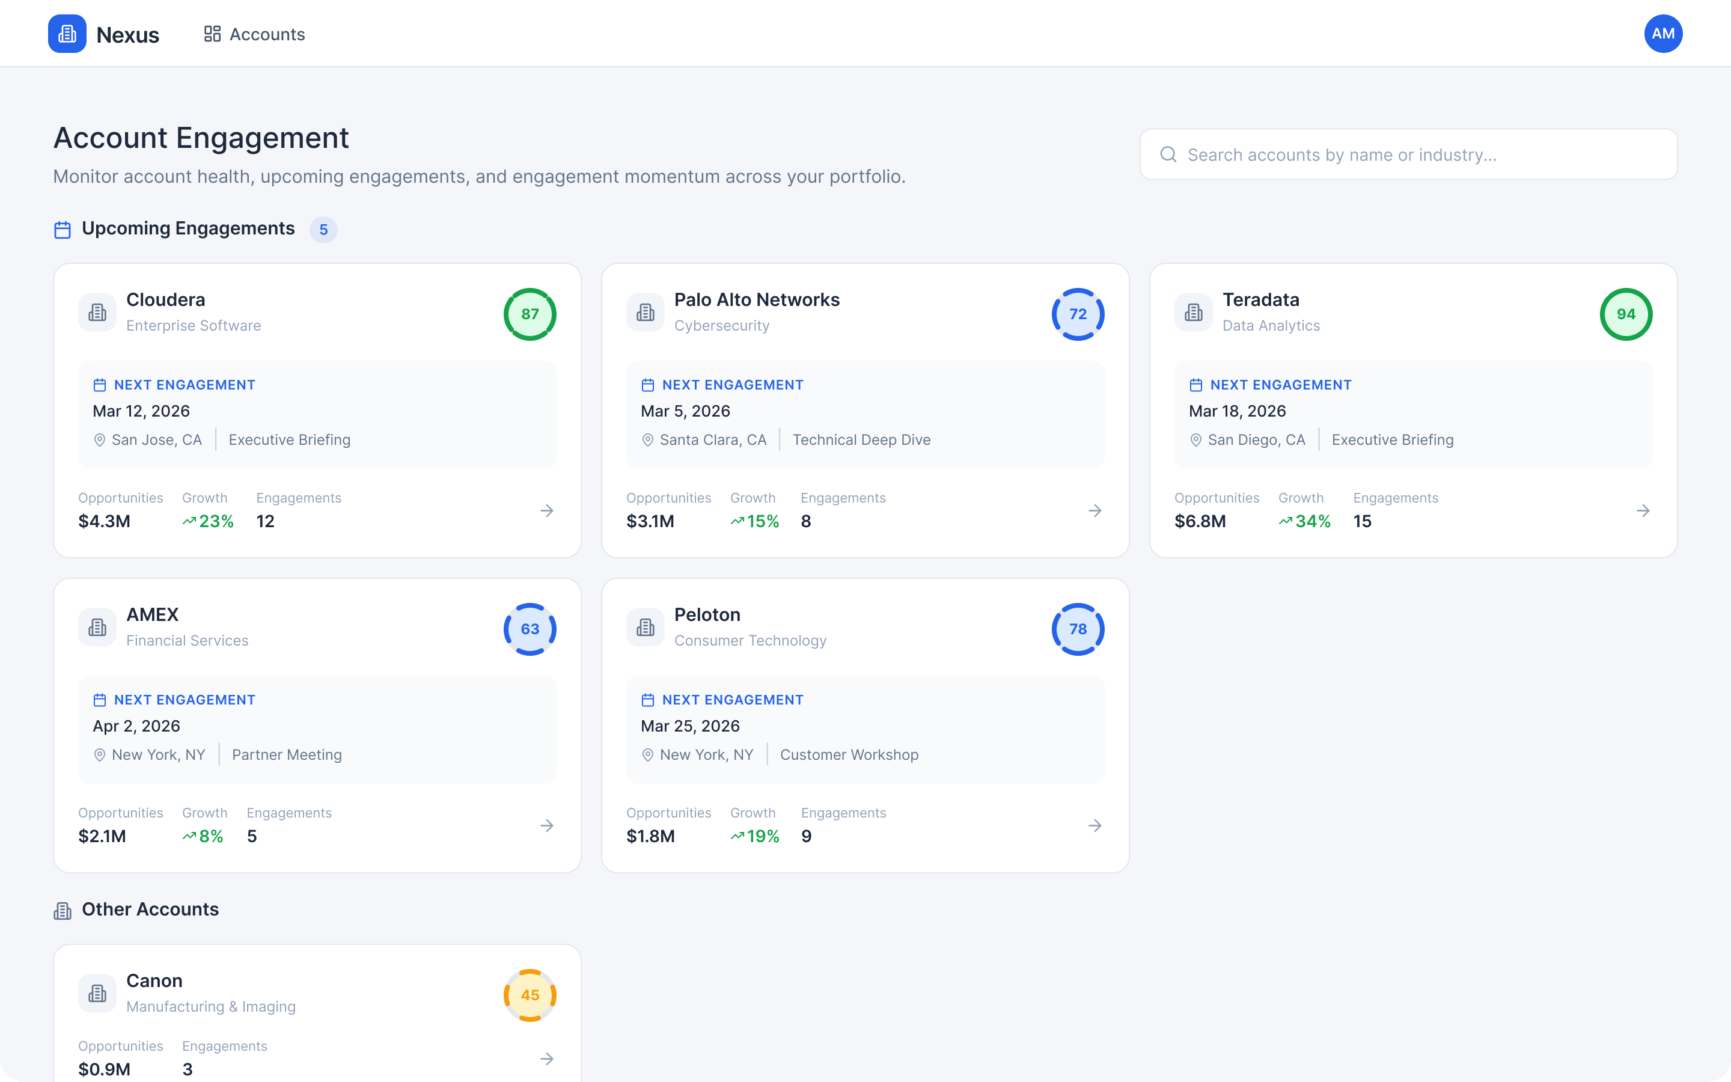Viewport: 1731px width, 1082px height.
Task: Click AMEX next engagement calendar icon
Action: [x=99, y=700]
